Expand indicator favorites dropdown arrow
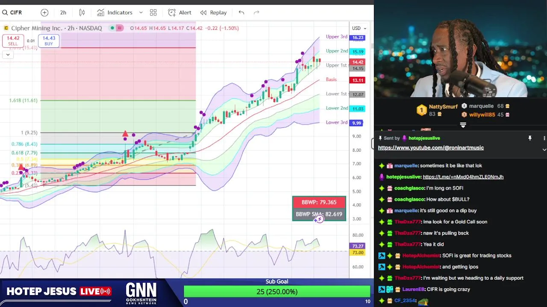 (141, 12)
